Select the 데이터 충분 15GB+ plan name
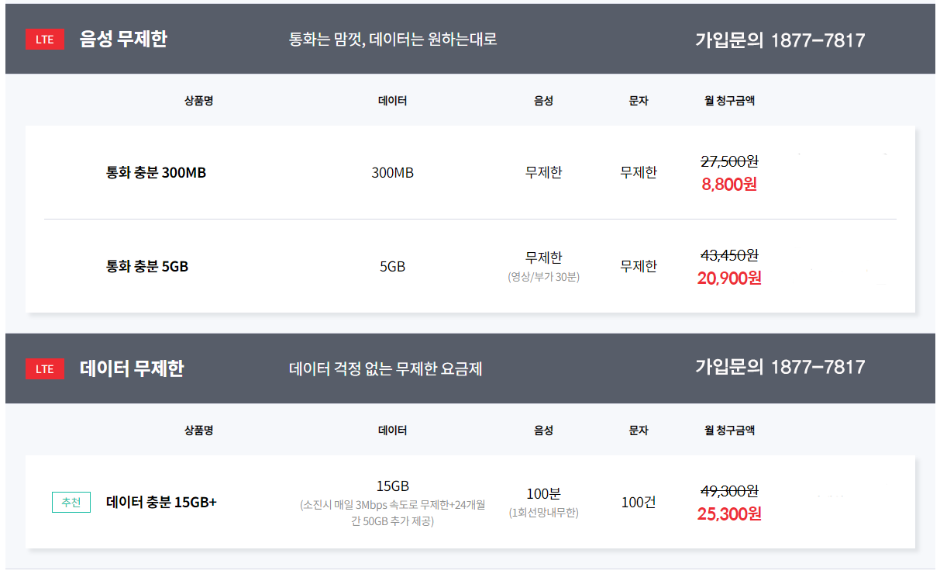 tap(161, 503)
